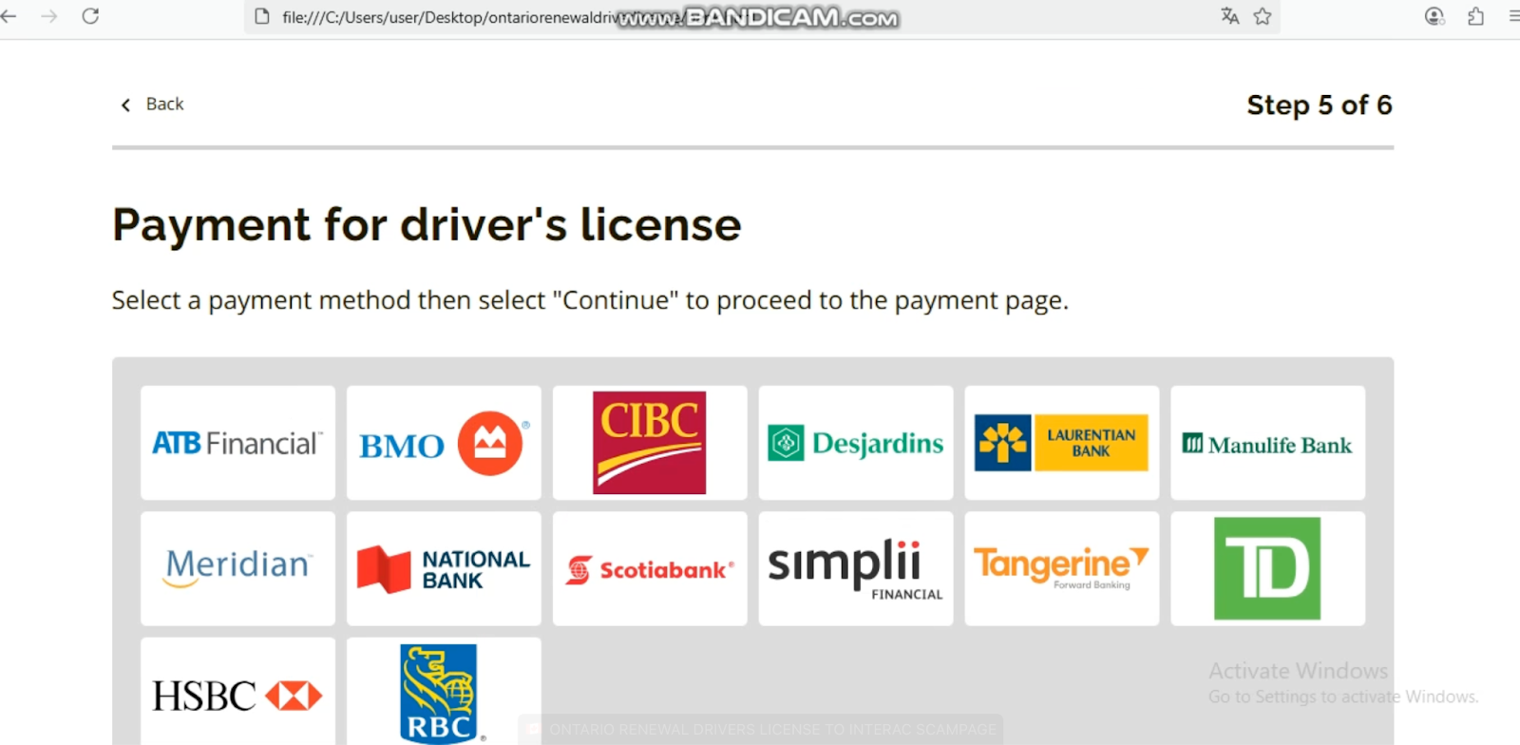Choose BMO as payment method

click(x=444, y=443)
